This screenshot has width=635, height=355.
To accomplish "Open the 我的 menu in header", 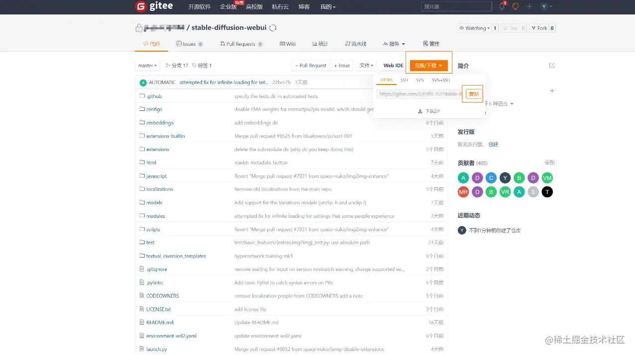I will pos(327,7).
